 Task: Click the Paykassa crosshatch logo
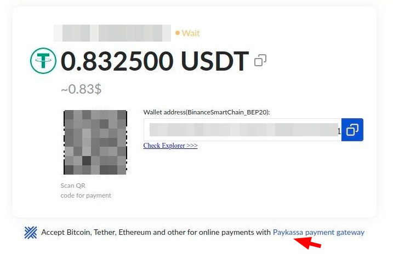point(31,233)
